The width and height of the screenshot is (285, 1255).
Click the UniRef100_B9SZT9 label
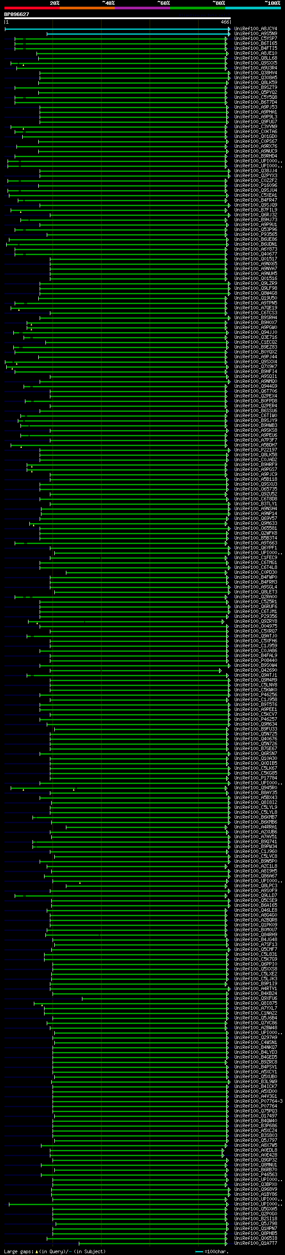(255, 87)
